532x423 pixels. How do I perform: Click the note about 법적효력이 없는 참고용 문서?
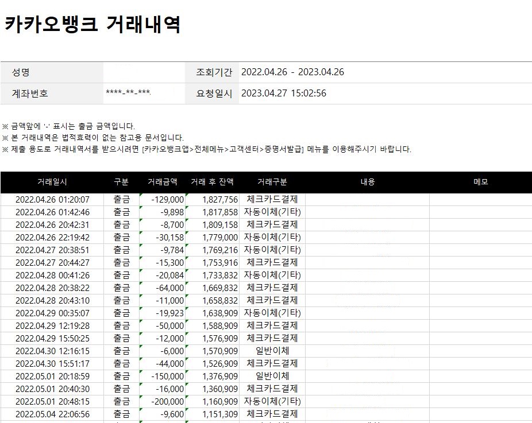pos(92,138)
